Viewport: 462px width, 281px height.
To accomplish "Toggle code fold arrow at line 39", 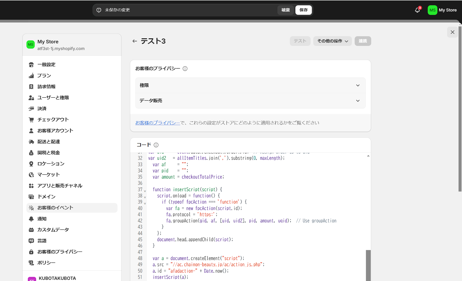I will [x=145, y=203].
